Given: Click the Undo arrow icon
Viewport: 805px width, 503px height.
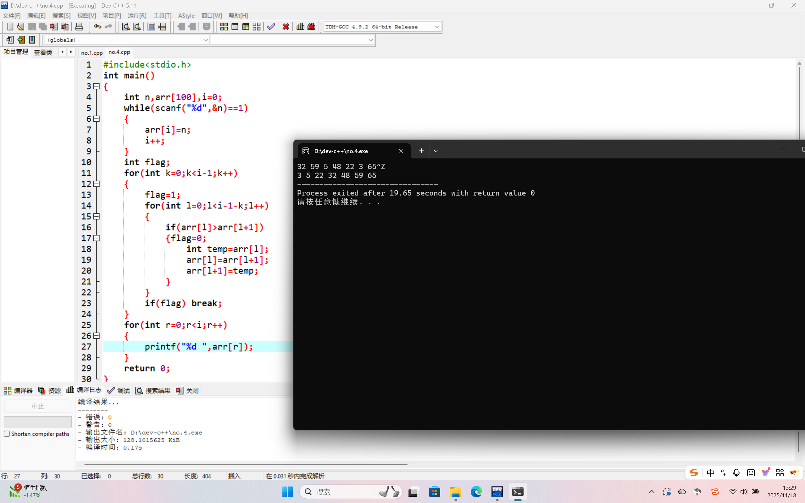Looking at the screenshot, I should point(97,27).
